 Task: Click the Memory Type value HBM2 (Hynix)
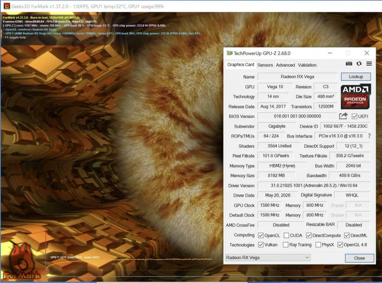[x=282, y=166]
